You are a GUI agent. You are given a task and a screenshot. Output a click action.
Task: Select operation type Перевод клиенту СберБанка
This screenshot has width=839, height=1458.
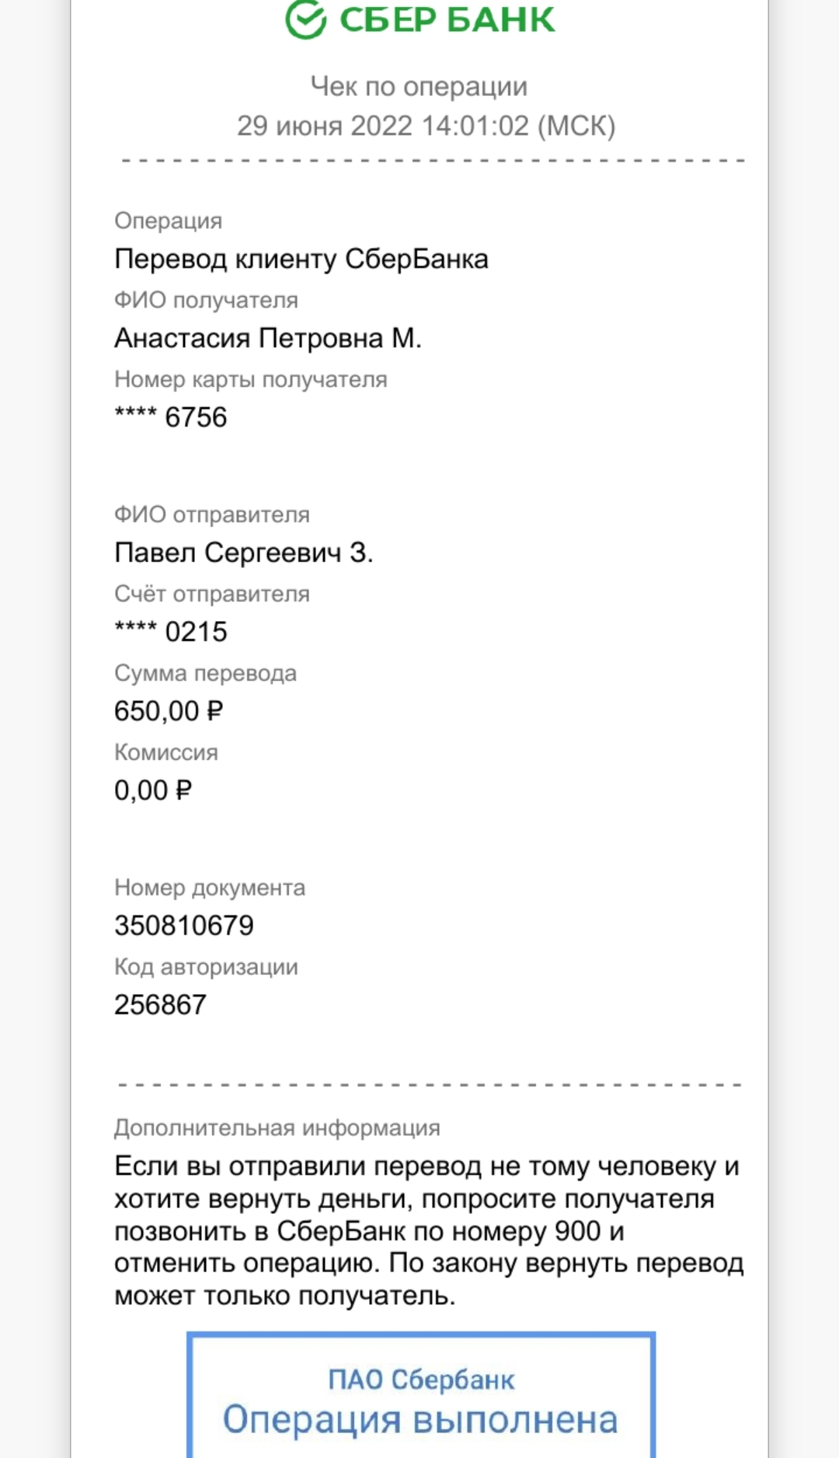pyautogui.click(x=301, y=259)
